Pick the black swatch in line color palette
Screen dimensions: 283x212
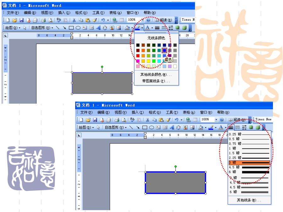(138, 45)
